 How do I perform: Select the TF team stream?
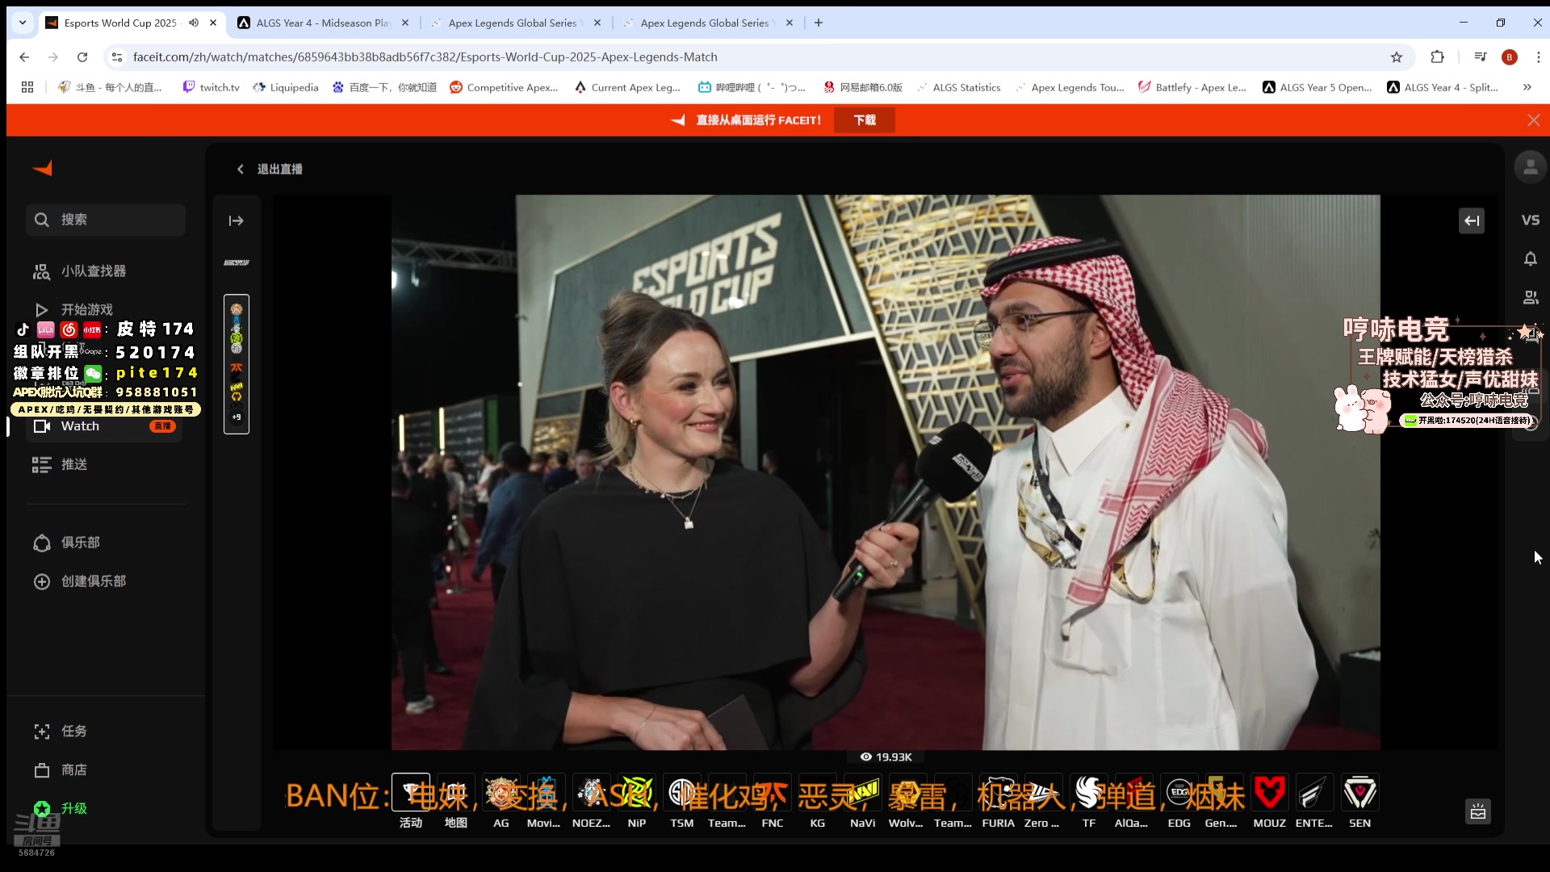point(1088,802)
